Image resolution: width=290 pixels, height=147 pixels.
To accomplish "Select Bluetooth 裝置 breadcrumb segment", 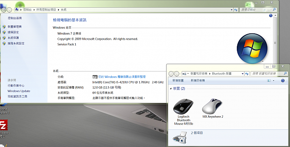I will point(222,73).
